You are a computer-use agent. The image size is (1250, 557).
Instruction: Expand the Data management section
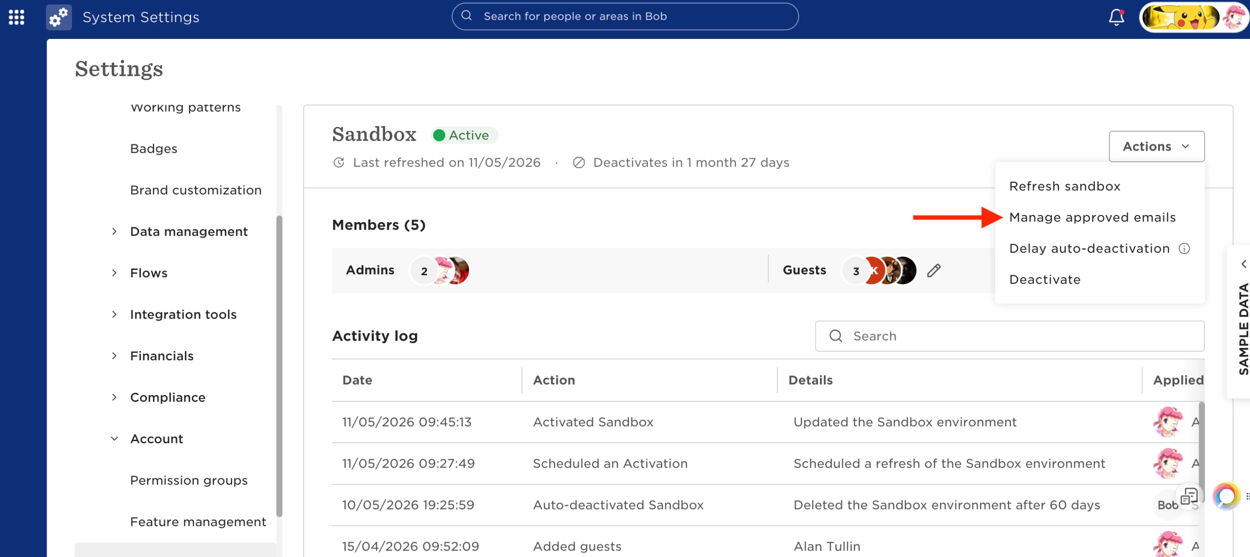114,232
